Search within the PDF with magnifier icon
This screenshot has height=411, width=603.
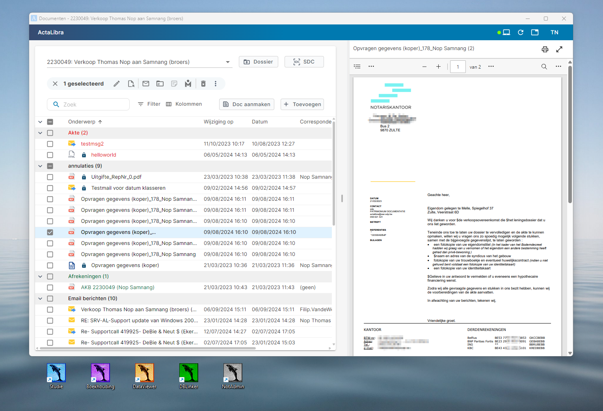(544, 67)
